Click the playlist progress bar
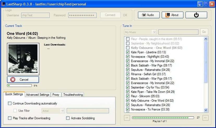This screenshot has height=128, width=216. click(x=163, y=118)
